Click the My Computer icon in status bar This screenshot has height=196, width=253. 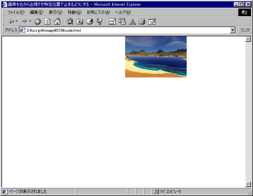(156, 192)
